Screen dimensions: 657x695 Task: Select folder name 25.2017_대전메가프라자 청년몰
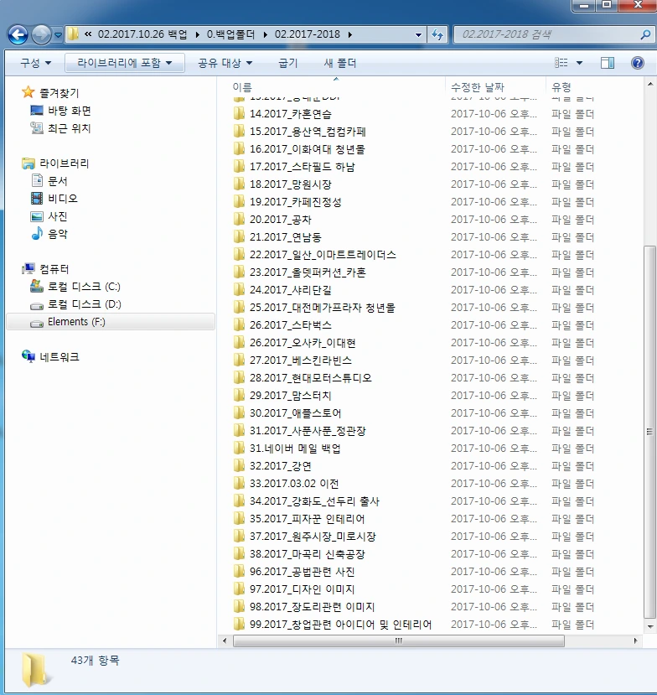coord(322,308)
